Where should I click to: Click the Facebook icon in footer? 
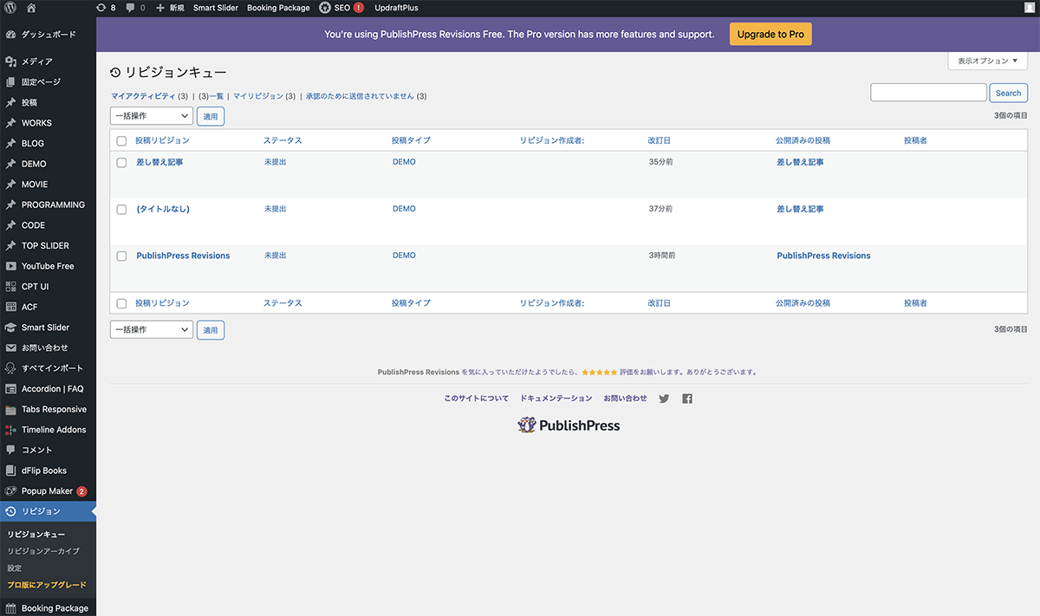coord(687,399)
